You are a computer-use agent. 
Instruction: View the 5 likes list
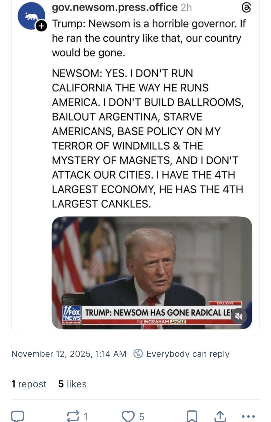(x=72, y=384)
